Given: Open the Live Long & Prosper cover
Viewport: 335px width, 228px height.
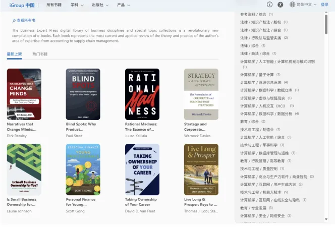Looking at the screenshot, I should (201, 169).
